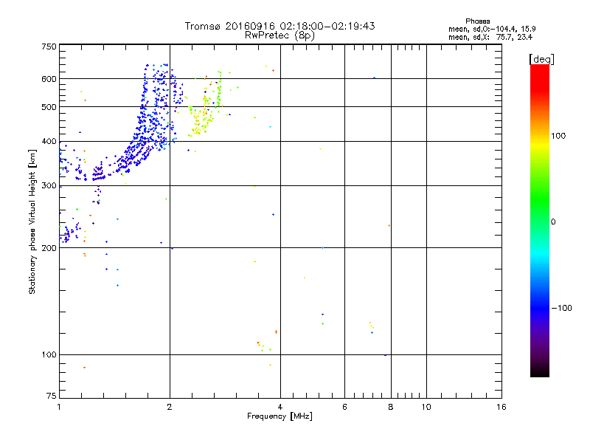Image resolution: width=590 pixels, height=443 pixels.
Task: Click the y-axis tick label '750'
Action: coord(49,47)
